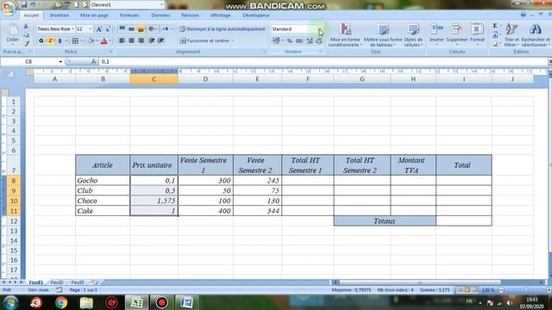The width and height of the screenshot is (552, 310).
Task: Increase font size with large A icon
Action: pos(99,29)
